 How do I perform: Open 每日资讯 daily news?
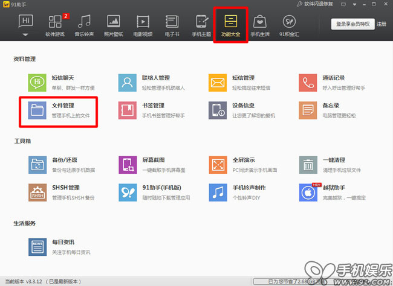[38, 246]
